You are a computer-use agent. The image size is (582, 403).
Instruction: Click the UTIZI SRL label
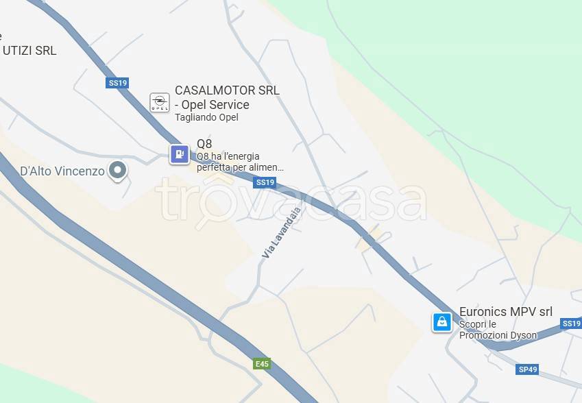(x=28, y=51)
